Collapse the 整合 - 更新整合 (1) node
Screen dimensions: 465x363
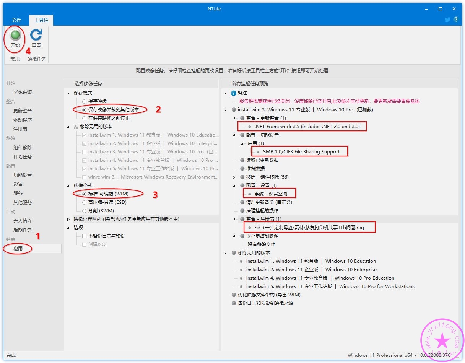click(235, 118)
